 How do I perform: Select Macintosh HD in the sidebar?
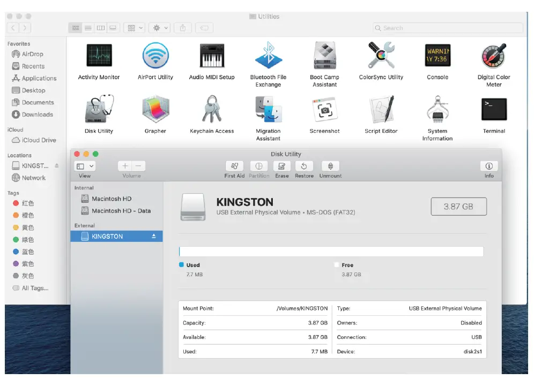[111, 199]
